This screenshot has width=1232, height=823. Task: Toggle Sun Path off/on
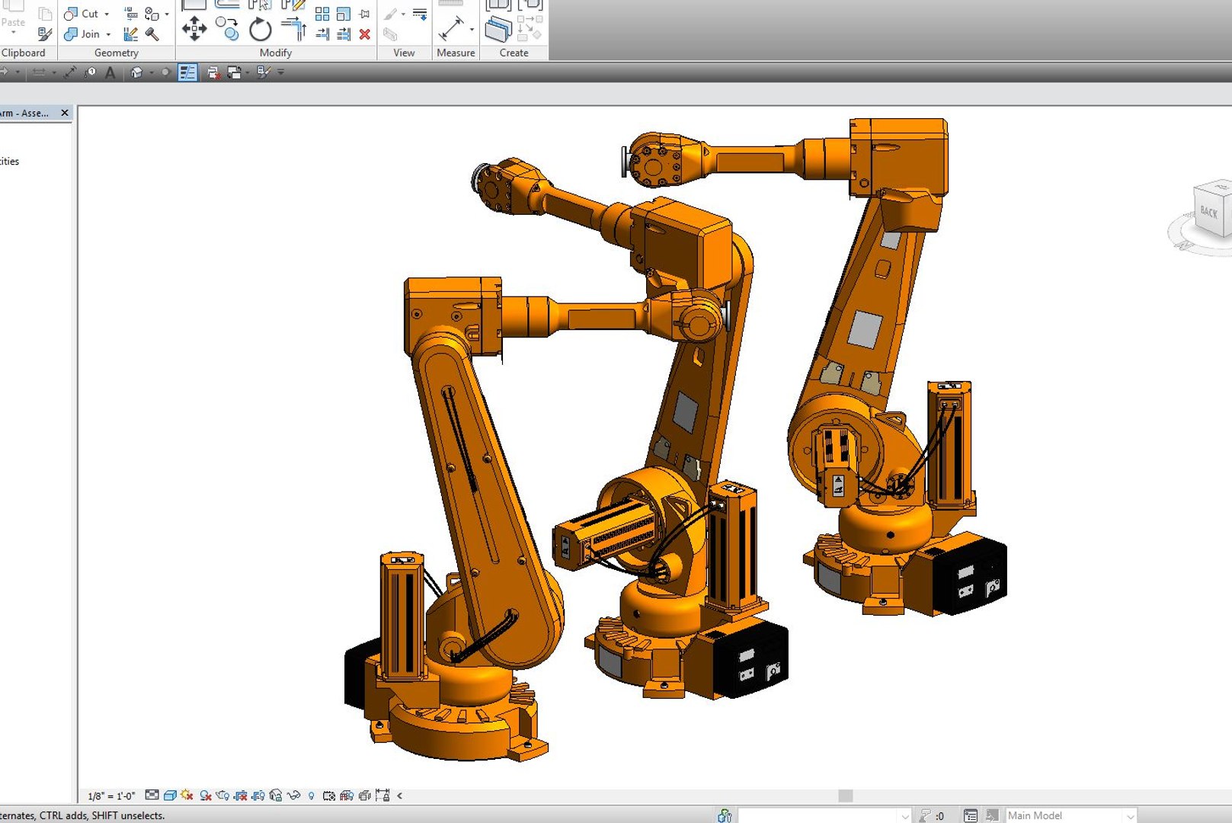[x=187, y=796]
